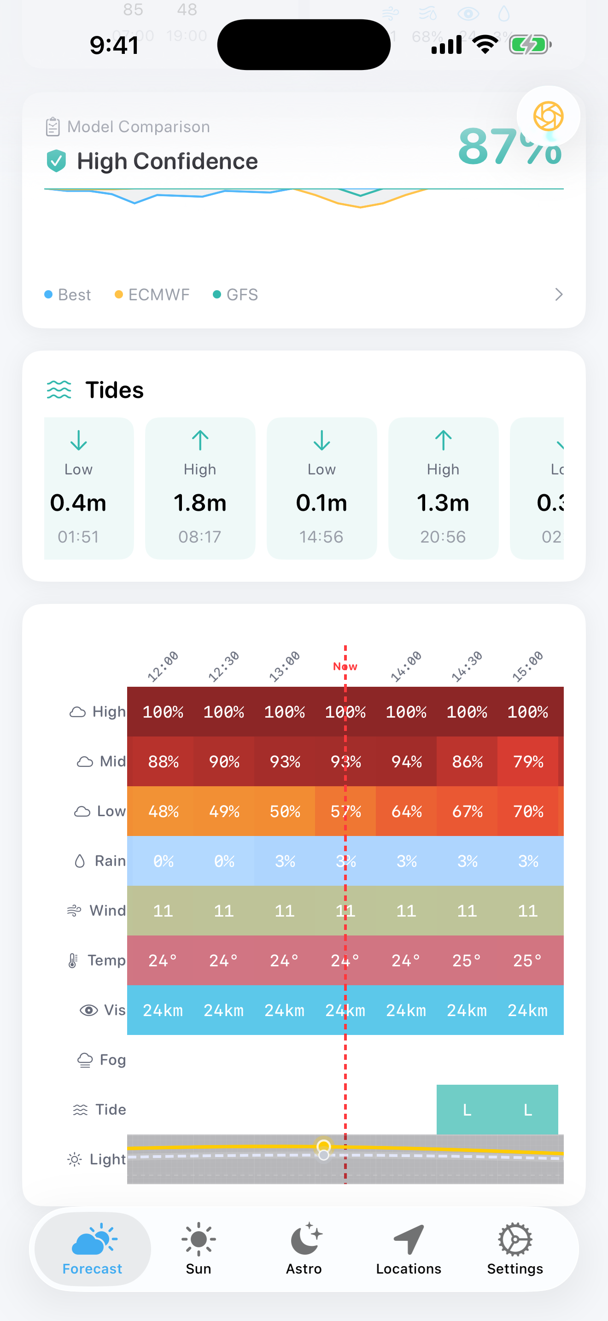Click the red Now timeline marker
Screen dimensions: 608x1321
(x=345, y=666)
